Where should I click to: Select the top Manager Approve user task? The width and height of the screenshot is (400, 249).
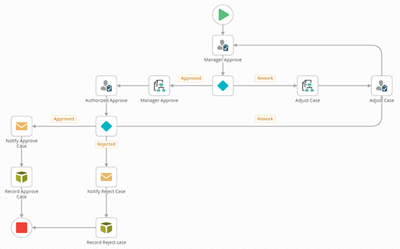coord(222,45)
